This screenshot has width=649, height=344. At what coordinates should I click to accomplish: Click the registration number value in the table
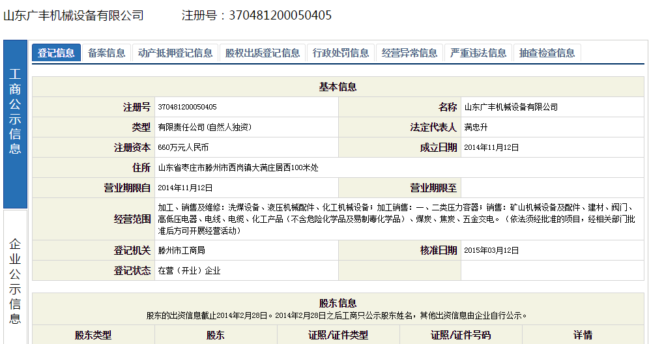pyautogui.click(x=188, y=107)
